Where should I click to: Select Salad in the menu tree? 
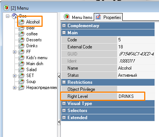pyautogui.click(x=32, y=70)
